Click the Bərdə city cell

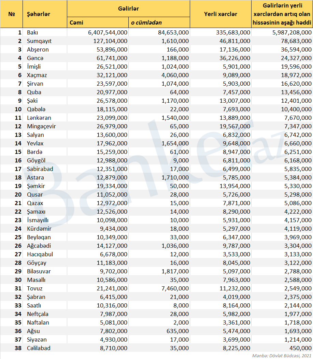click(45, 152)
